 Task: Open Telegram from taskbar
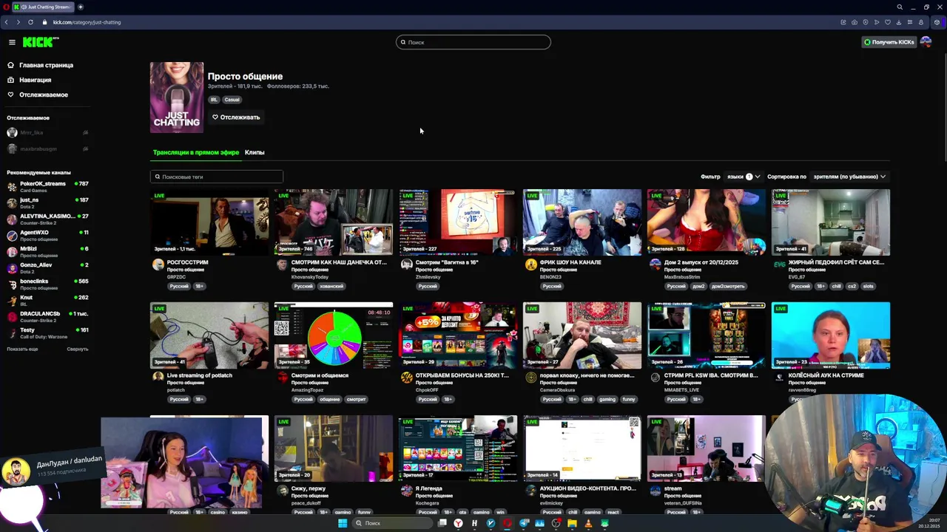pyautogui.click(x=524, y=523)
